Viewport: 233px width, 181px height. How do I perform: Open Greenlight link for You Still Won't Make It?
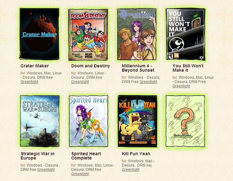click(181, 86)
